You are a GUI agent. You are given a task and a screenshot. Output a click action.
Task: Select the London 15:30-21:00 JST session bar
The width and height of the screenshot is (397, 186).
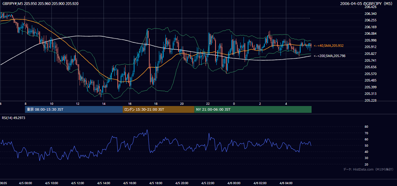click(x=158, y=109)
